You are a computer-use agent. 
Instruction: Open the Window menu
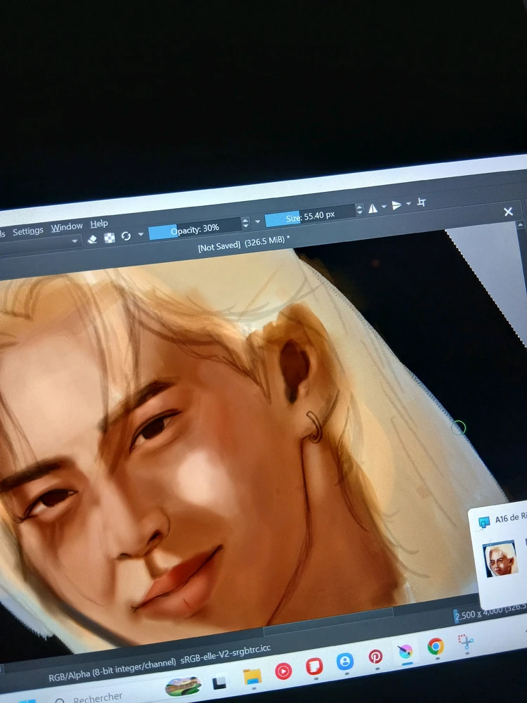pos(67,227)
